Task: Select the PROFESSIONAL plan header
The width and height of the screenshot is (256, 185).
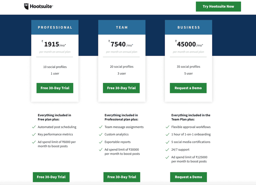Action: [55, 27]
